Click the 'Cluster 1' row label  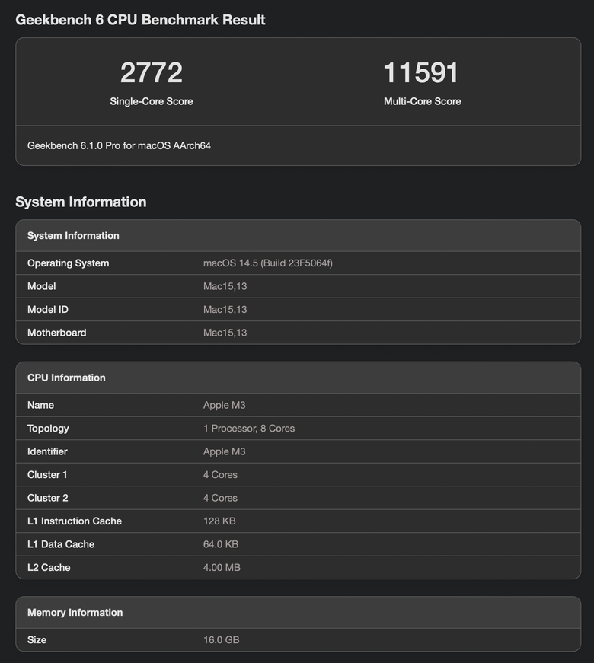47,475
